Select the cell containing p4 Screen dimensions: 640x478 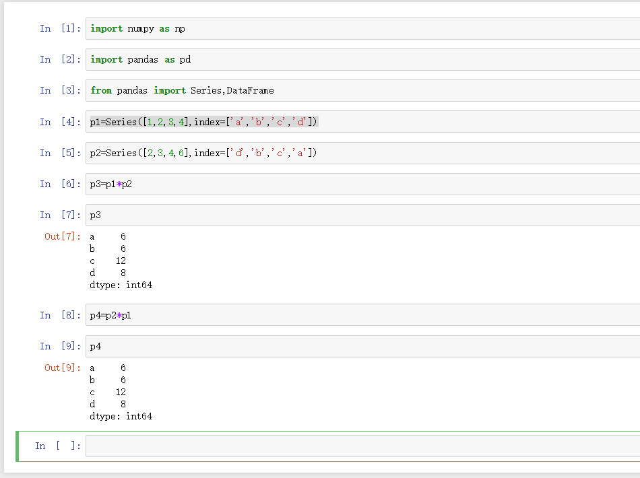[x=362, y=346]
